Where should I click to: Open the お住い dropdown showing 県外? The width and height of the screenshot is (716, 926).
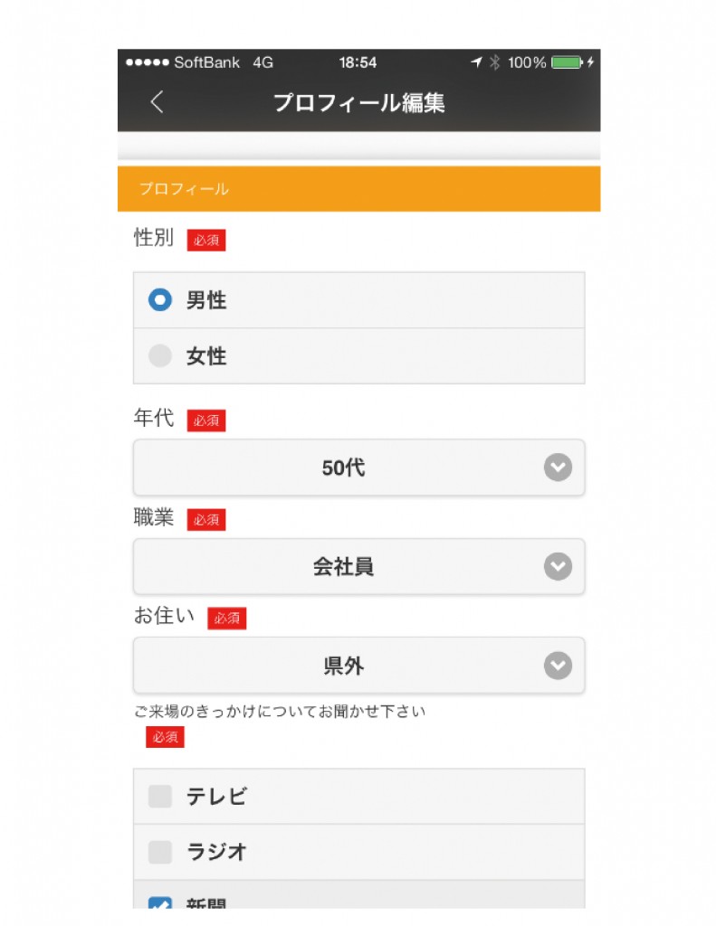pyautogui.click(x=358, y=666)
